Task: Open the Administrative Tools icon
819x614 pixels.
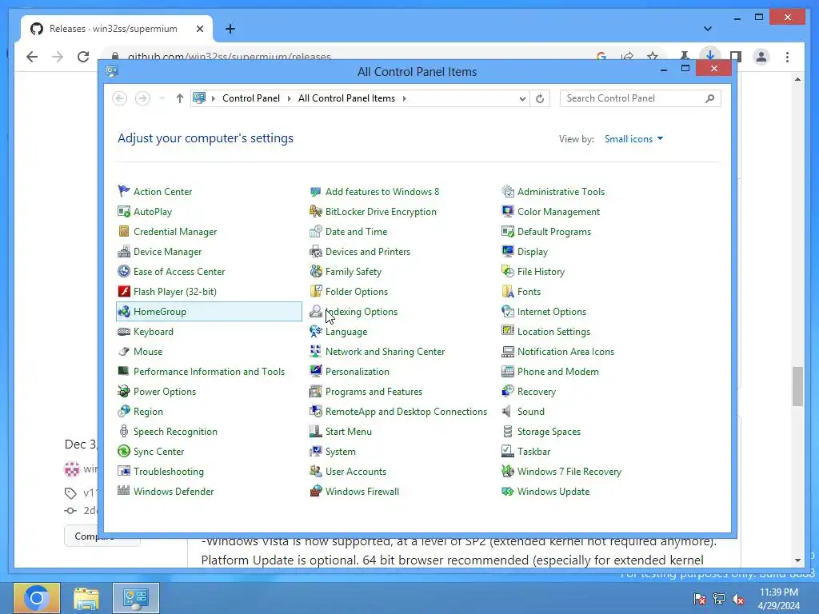Action: pyautogui.click(x=508, y=192)
